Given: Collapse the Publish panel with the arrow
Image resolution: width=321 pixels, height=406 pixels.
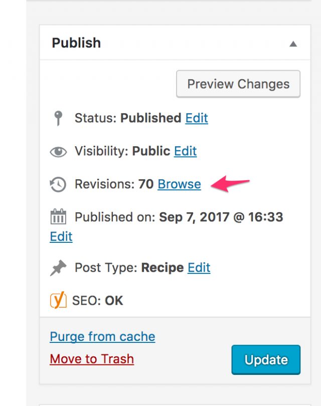Looking at the screenshot, I should (x=293, y=44).
